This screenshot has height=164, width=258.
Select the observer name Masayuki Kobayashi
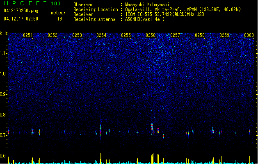pos(147,5)
